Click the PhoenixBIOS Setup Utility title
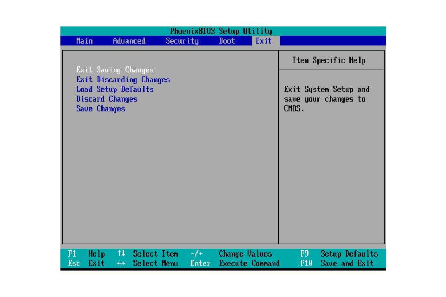The image size is (446, 297). click(x=221, y=31)
